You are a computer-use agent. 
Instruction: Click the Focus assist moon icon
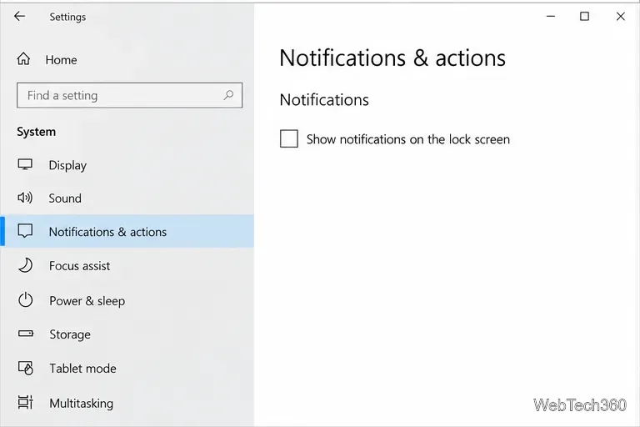click(x=25, y=265)
